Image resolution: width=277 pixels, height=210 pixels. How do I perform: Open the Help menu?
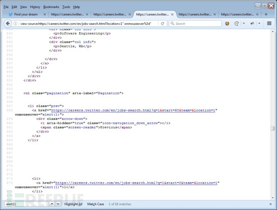[77, 7]
